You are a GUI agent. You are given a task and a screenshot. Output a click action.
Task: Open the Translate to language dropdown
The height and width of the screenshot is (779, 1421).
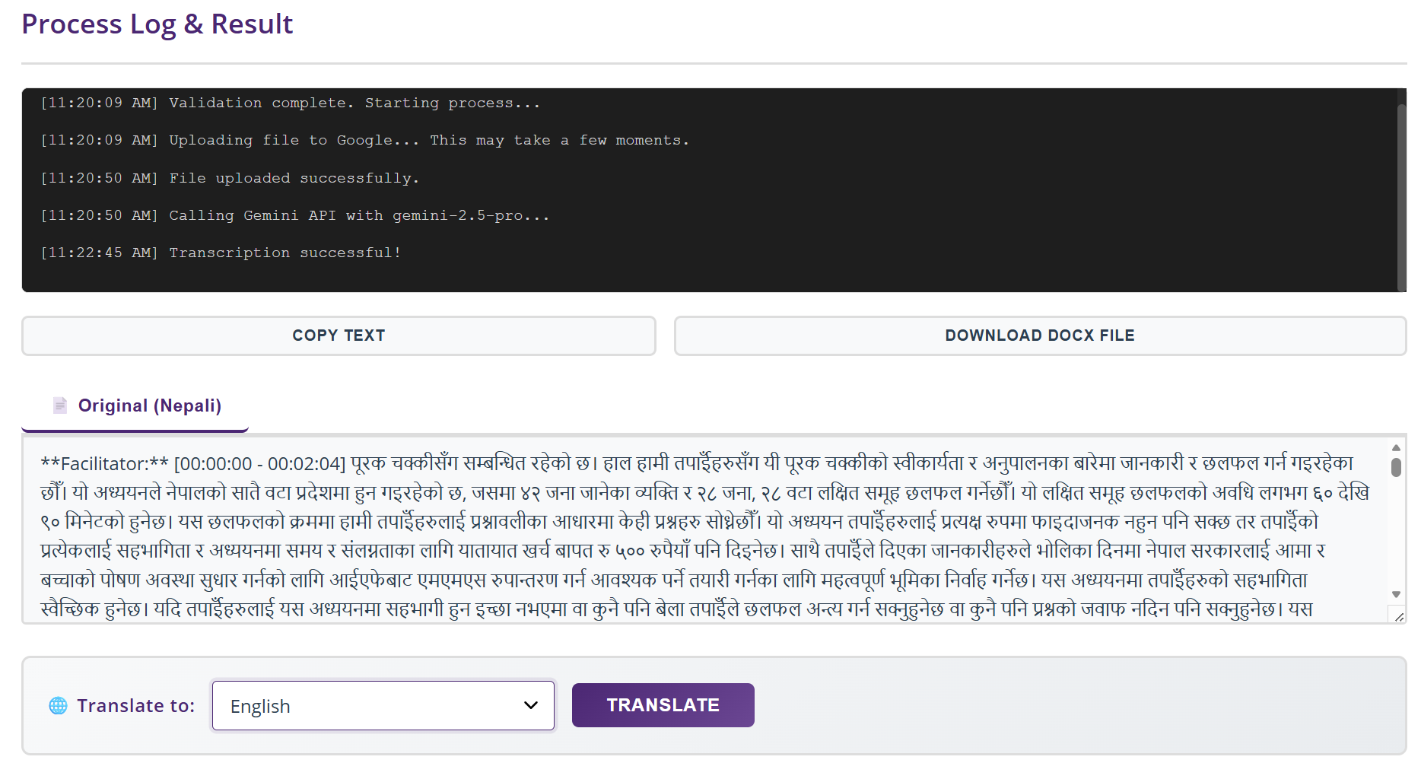pos(383,706)
